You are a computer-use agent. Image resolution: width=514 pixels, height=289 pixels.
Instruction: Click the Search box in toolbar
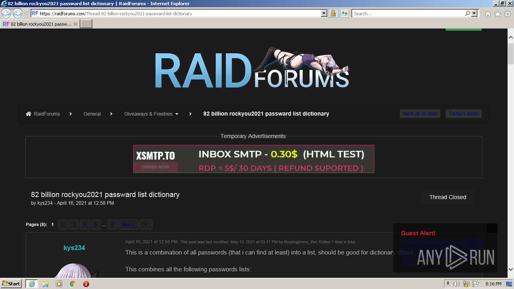[408, 13]
